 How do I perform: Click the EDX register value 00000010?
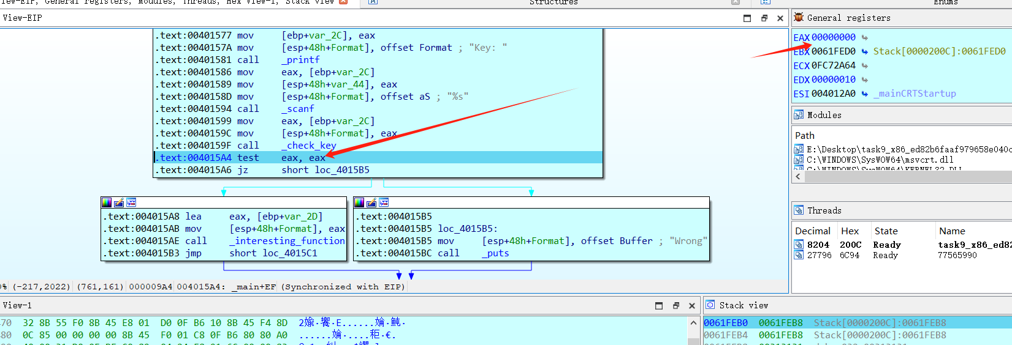click(834, 80)
